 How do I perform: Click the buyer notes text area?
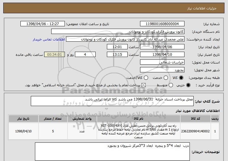[112, 152]
